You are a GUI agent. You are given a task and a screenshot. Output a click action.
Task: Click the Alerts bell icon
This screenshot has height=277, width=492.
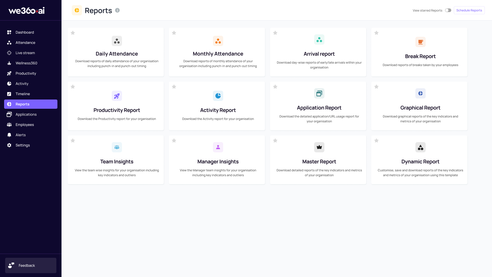pyautogui.click(x=9, y=135)
